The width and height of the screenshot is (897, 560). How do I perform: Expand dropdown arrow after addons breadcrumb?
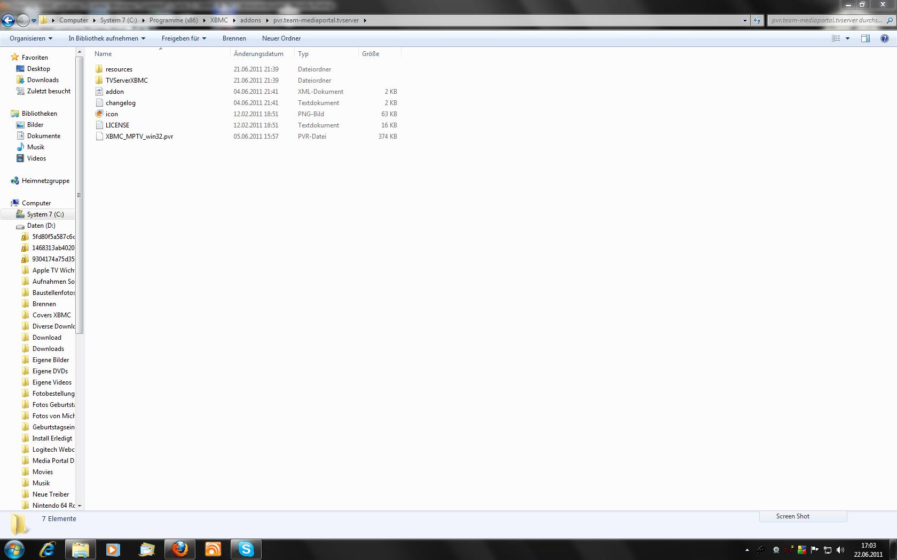tap(267, 20)
